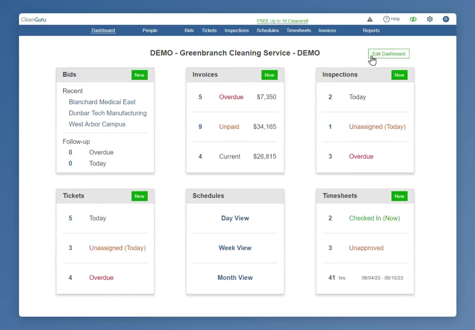
Task: Click the warning alert triangle icon
Action: pyautogui.click(x=370, y=19)
